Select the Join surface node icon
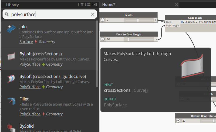The image size is (216, 132). [x=11, y=29]
